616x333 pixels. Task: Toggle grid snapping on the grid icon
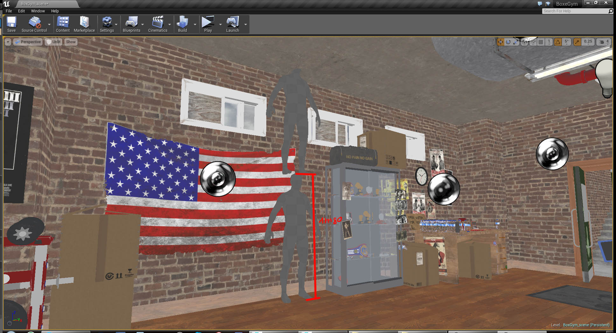coord(541,42)
